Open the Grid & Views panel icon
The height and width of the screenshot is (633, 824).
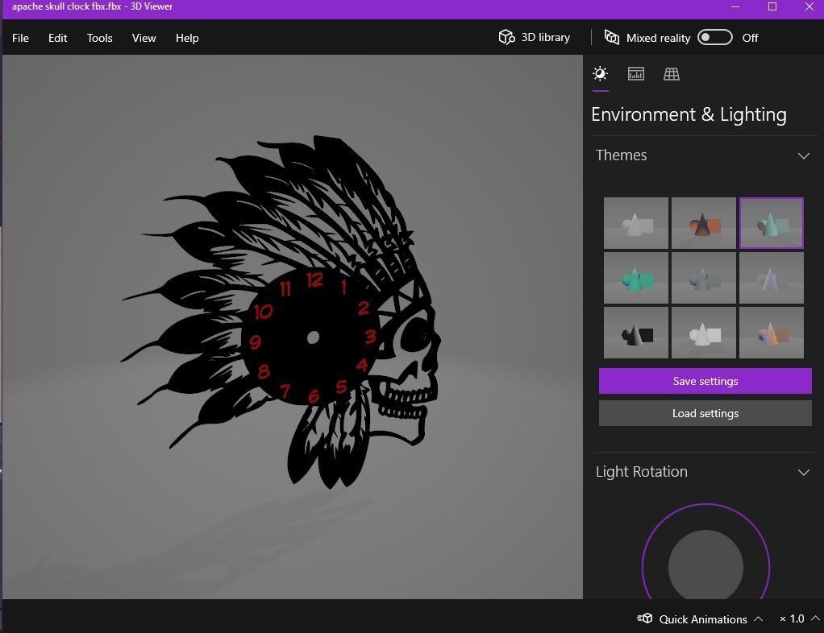[672, 74]
